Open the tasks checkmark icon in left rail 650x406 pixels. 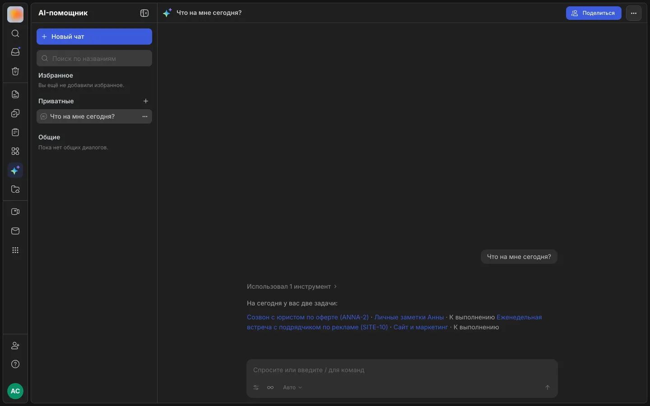click(15, 113)
